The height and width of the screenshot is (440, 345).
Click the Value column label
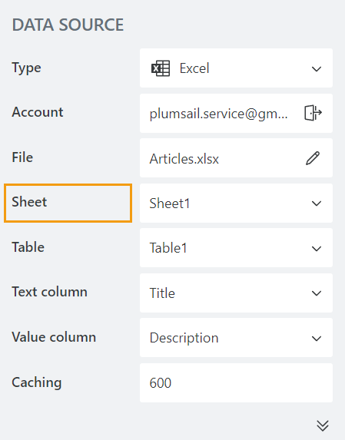tap(54, 337)
